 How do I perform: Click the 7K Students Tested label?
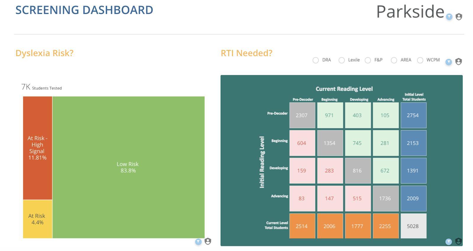pyautogui.click(x=42, y=87)
